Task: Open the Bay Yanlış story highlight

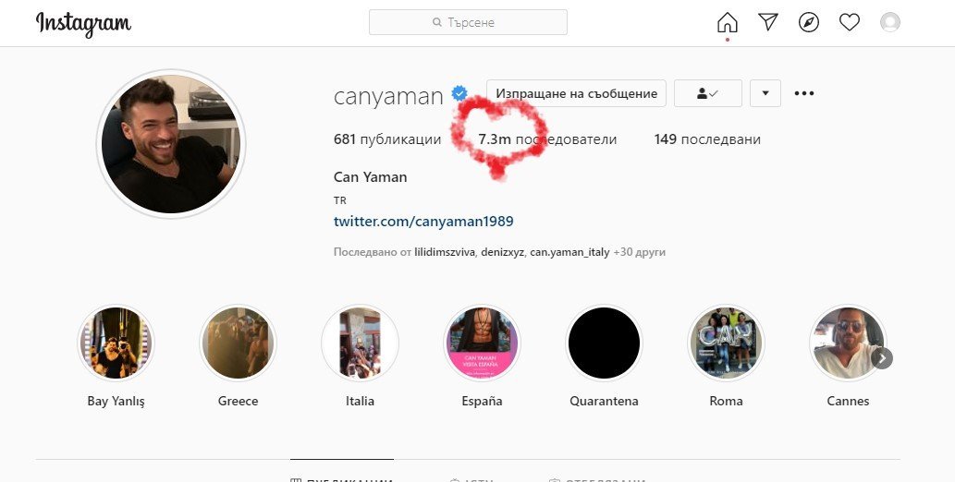Action: pyautogui.click(x=116, y=343)
